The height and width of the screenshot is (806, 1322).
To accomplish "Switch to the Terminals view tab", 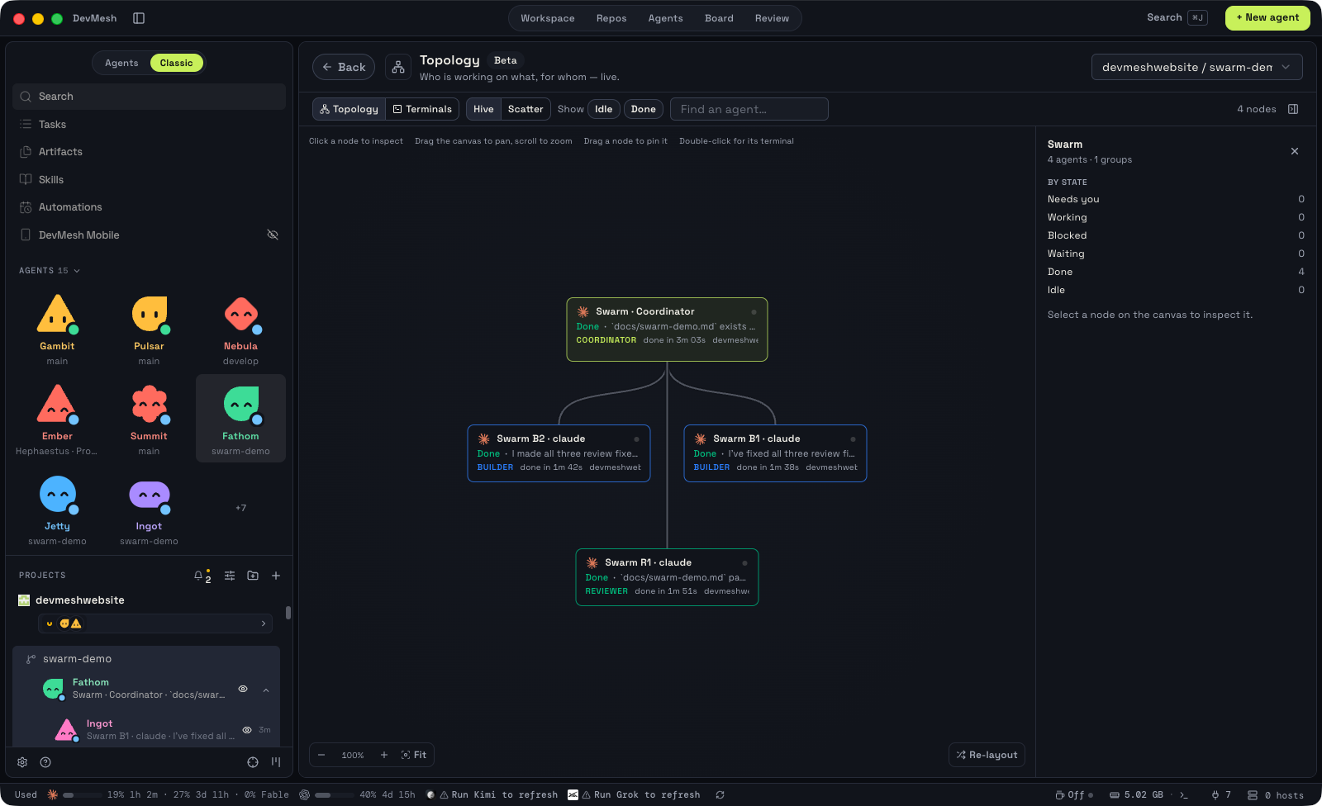I will tap(422, 109).
